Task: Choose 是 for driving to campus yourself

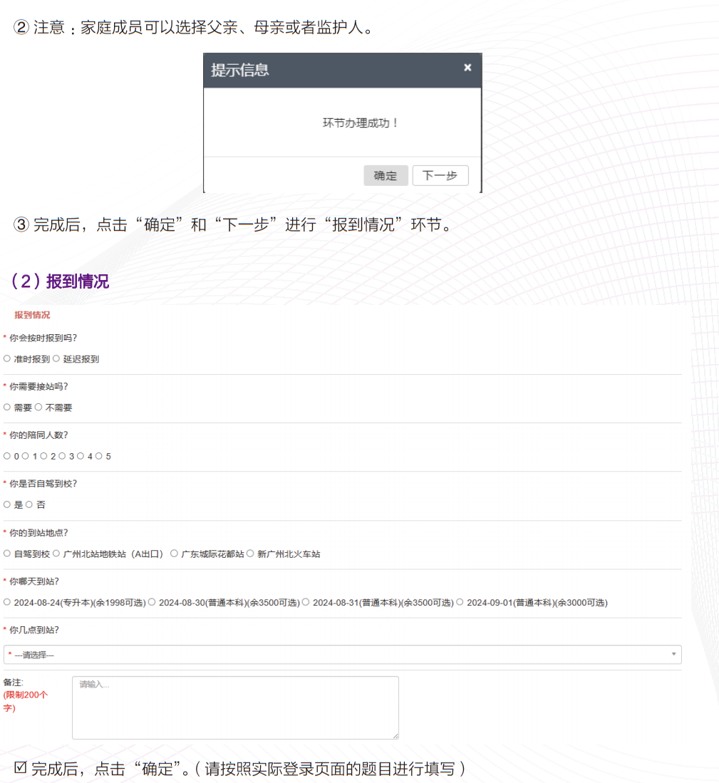Action: pos(9,504)
